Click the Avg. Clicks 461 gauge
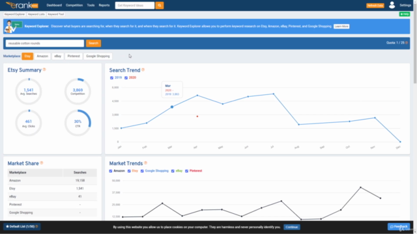This screenshot has height=234, width=417. pyautogui.click(x=29, y=123)
